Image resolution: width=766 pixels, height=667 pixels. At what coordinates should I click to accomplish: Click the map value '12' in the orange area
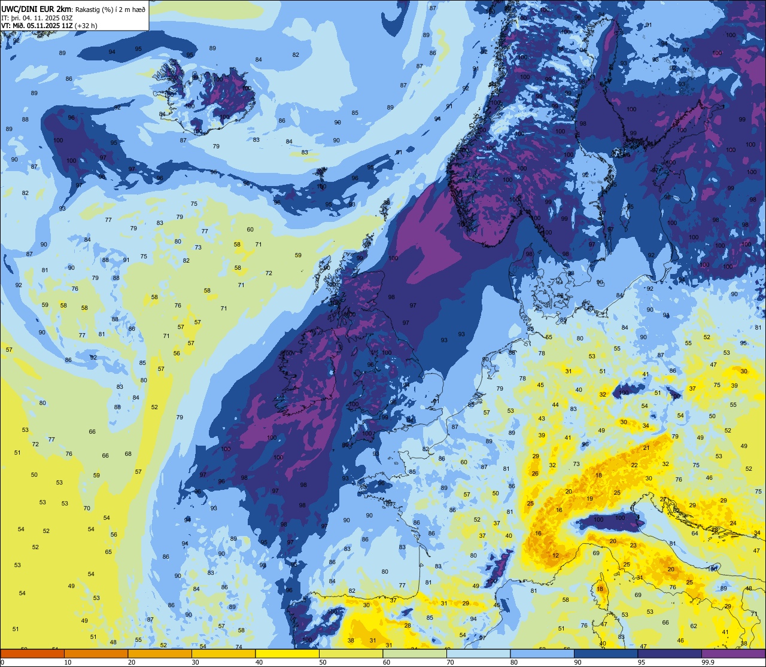click(x=556, y=556)
